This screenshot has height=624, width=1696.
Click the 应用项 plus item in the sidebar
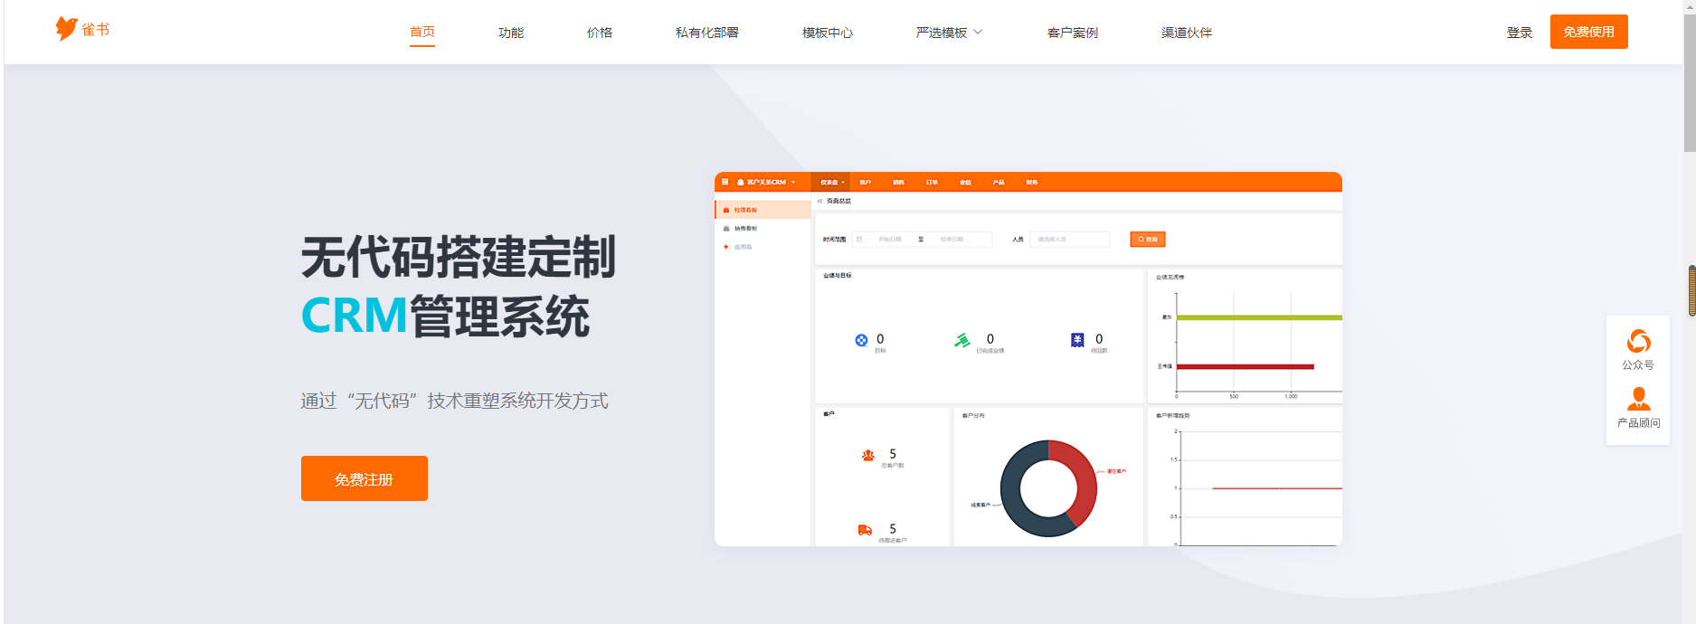pyautogui.click(x=738, y=247)
